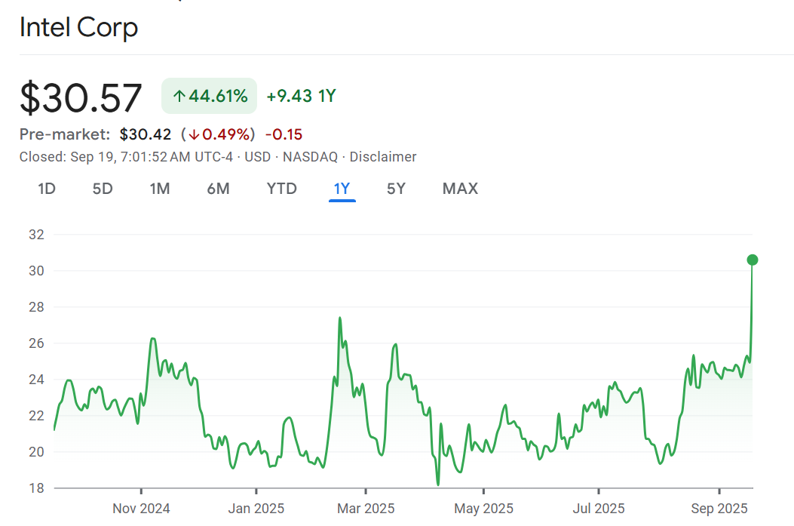Click the +9.43 1Y change text
Screen dimensions: 794x526
[x=301, y=96]
